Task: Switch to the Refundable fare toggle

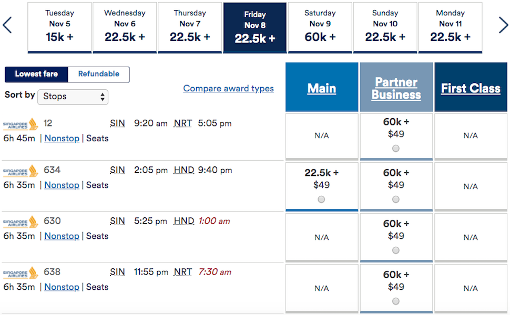Action: [x=98, y=74]
